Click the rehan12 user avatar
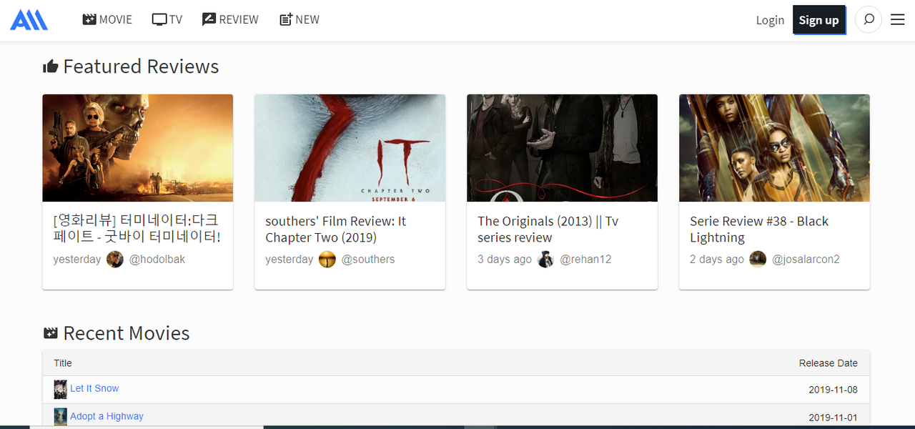The height and width of the screenshot is (429, 915). point(545,259)
